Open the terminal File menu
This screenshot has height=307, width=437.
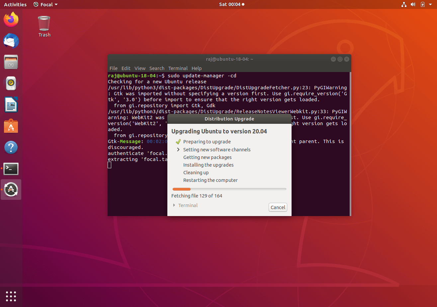click(114, 68)
